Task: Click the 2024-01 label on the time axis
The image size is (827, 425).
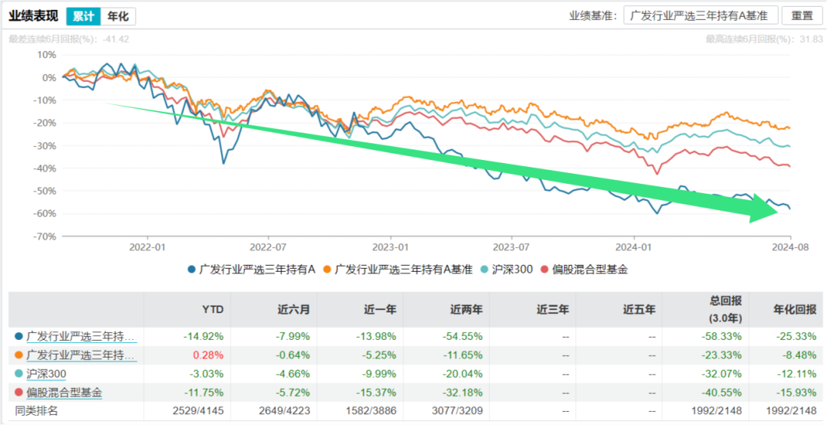Action: (x=635, y=247)
